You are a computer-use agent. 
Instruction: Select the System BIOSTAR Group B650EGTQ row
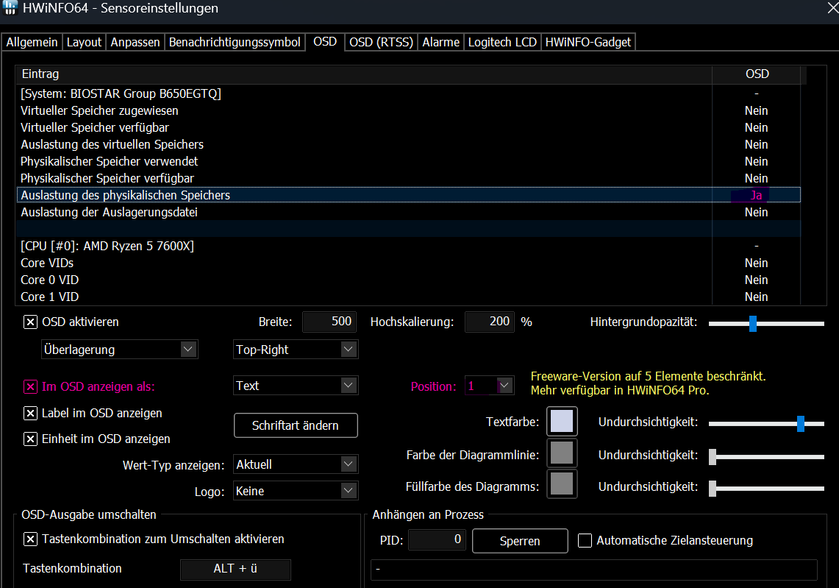click(x=408, y=93)
